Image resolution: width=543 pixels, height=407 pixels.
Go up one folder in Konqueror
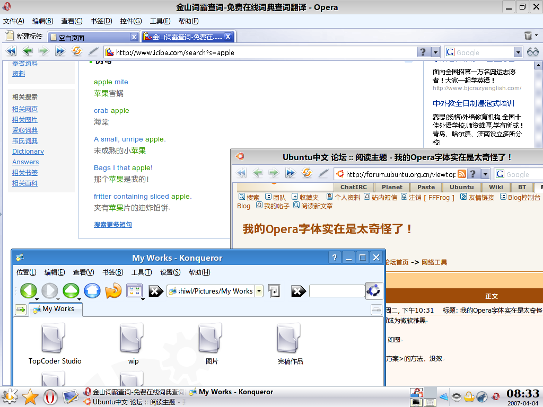click(71, 291)
